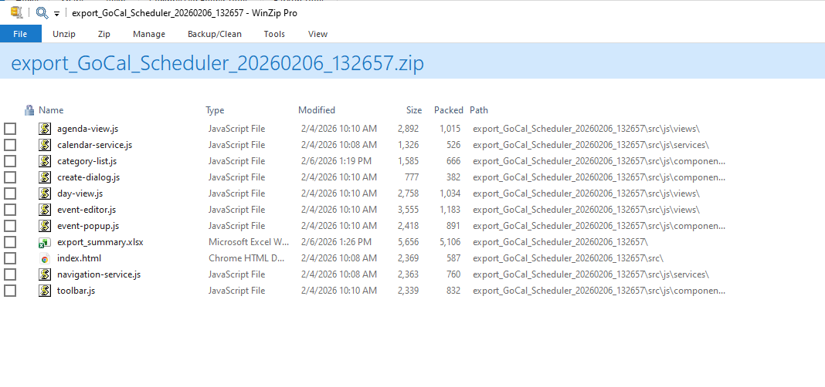Check the box for event-editor.js
825x387 pixels.
(x=10, y=210)
